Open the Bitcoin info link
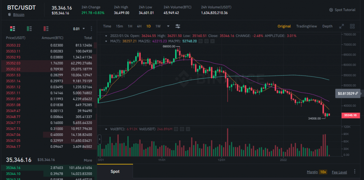The width and height of the screenshot is (364, 180). pyautogui.click(x=18, y=15)
